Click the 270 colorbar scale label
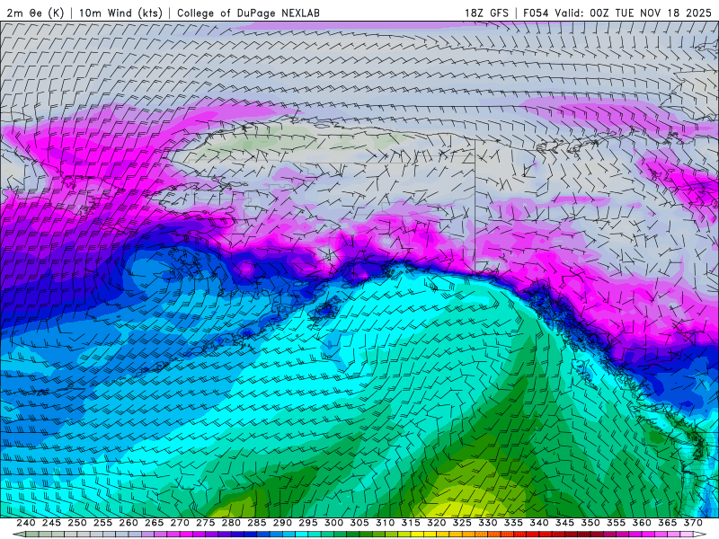The image size is (719, 539). click(x=180, y=523)
